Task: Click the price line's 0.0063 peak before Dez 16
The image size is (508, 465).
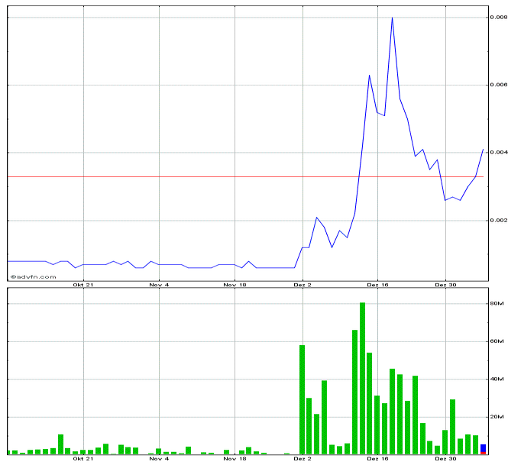Action: (x=369, y=76)
